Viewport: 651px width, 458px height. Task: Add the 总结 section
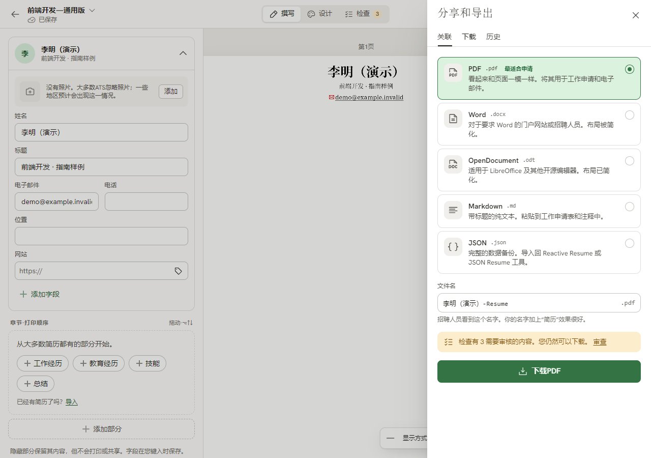point(36,384)
